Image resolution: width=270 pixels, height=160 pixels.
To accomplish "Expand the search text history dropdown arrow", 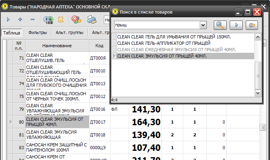I will click(x=203, y=25).
